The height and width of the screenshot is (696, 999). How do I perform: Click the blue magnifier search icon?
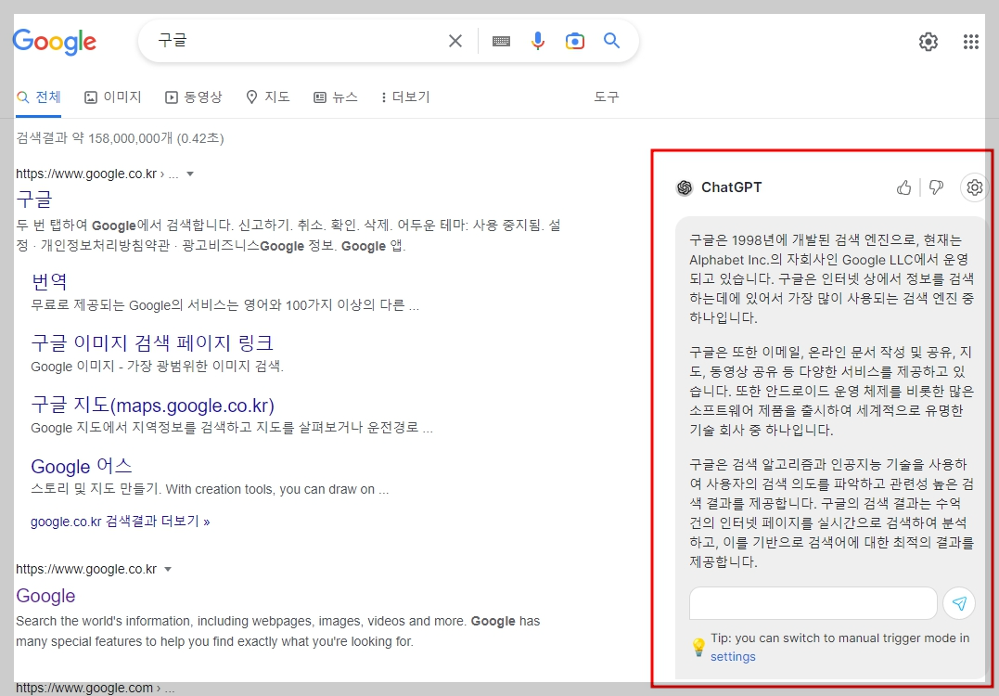click(x=611, y=41)
